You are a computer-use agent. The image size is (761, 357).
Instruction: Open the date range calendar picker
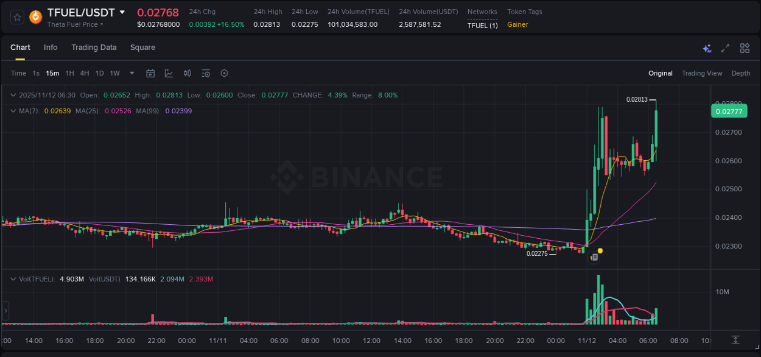pos(150,73)
